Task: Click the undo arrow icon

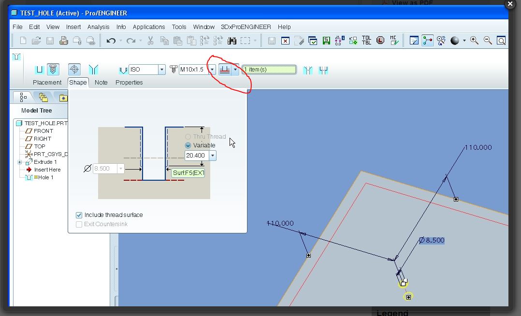Action: click(111, 41)
